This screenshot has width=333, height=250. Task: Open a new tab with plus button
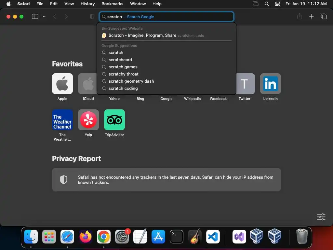(x=311, y=16)
